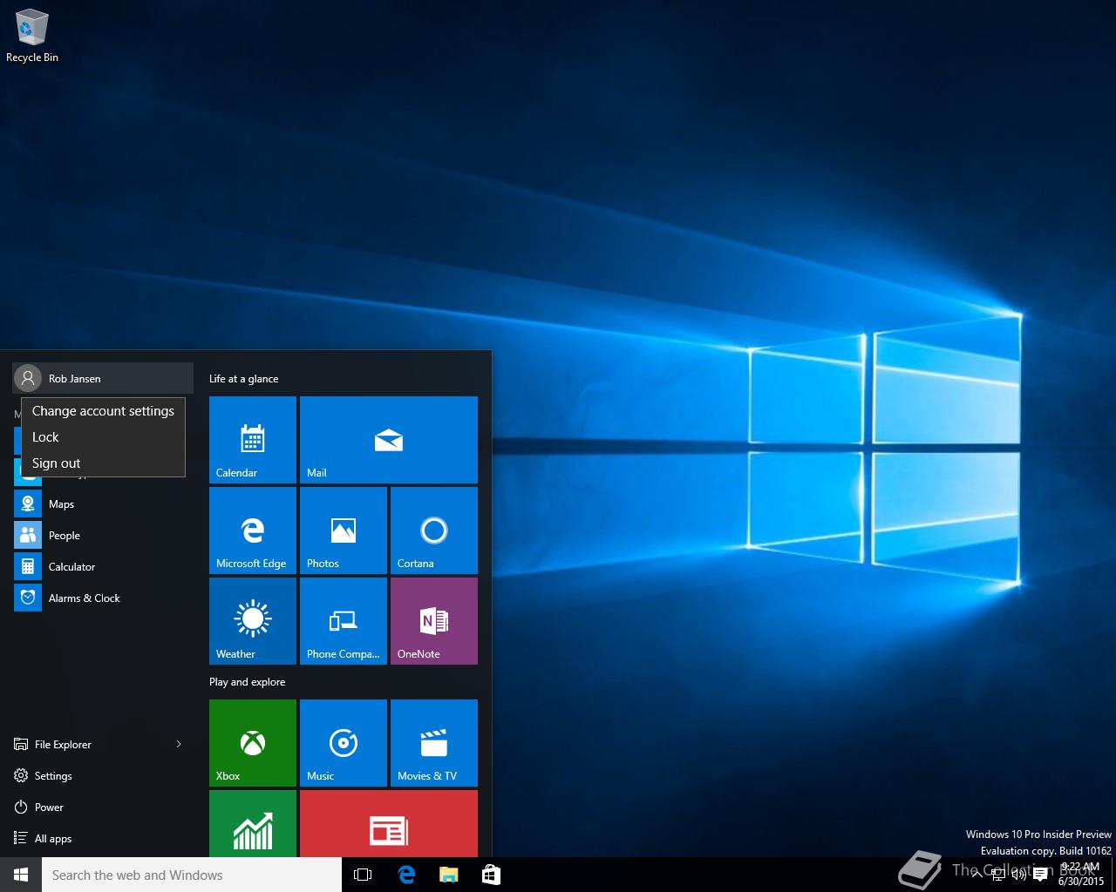Launch Calculator from the app list
Viewport: 1116px width, 892px height.
point(101,566)
